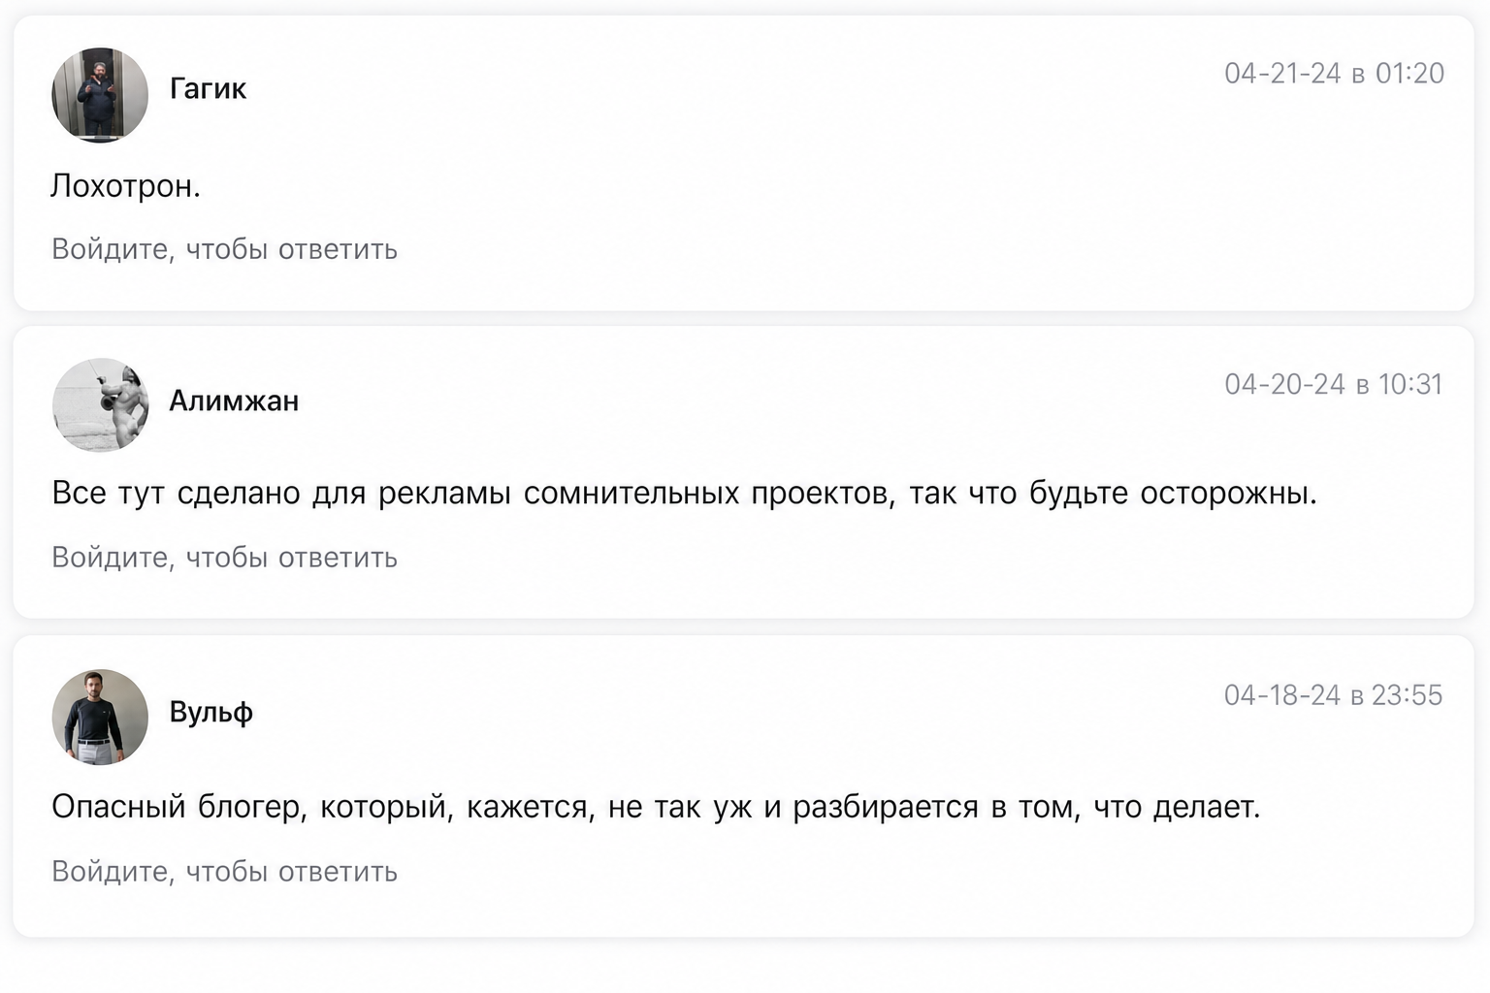This screenshot has width=1490, height=993.
Task: Open Алимжан's profile avatar
Action: 100,405
